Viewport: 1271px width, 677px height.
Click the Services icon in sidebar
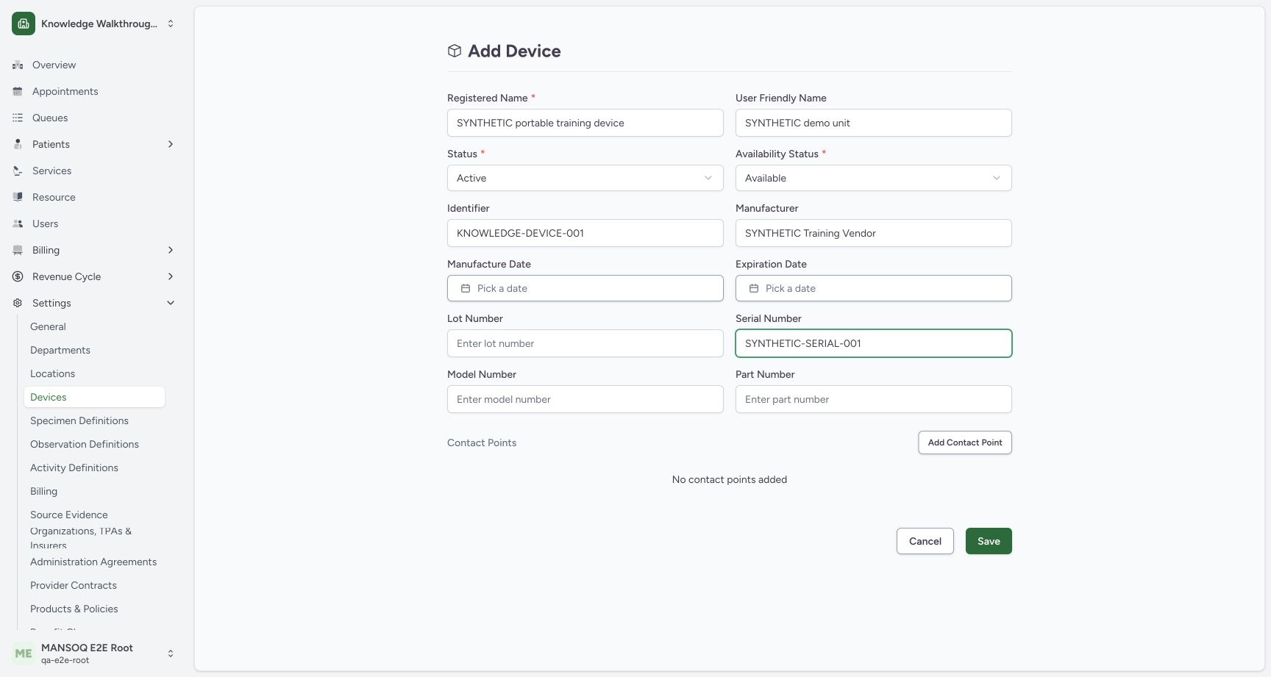click(18, 171)
